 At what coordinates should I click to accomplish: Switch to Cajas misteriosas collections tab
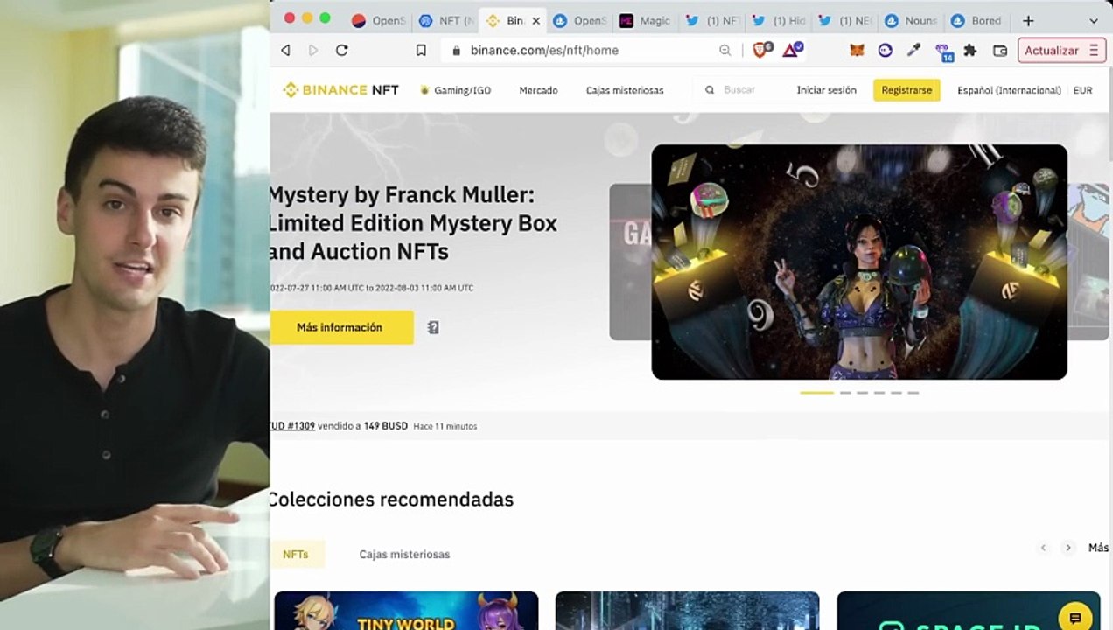(x=404, y=554)
